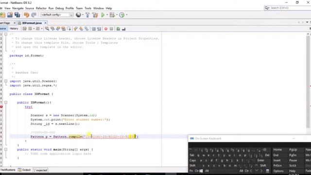Viewport: 311px width, 175px height.
Task: Click the Search (Ctrl+I) field
Action: 288,8
